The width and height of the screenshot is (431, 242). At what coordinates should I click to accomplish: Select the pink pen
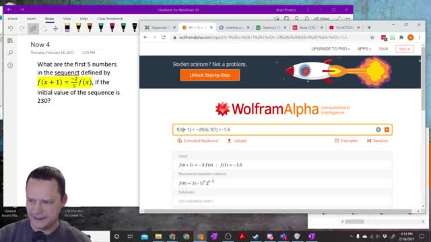tap(112, 28)
